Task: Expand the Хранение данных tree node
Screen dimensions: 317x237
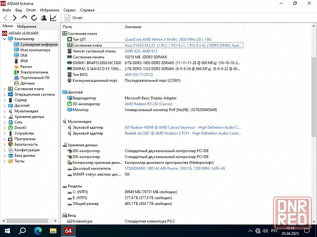Action: [4, 117]
